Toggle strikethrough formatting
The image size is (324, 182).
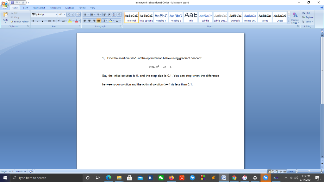[49, 21]
